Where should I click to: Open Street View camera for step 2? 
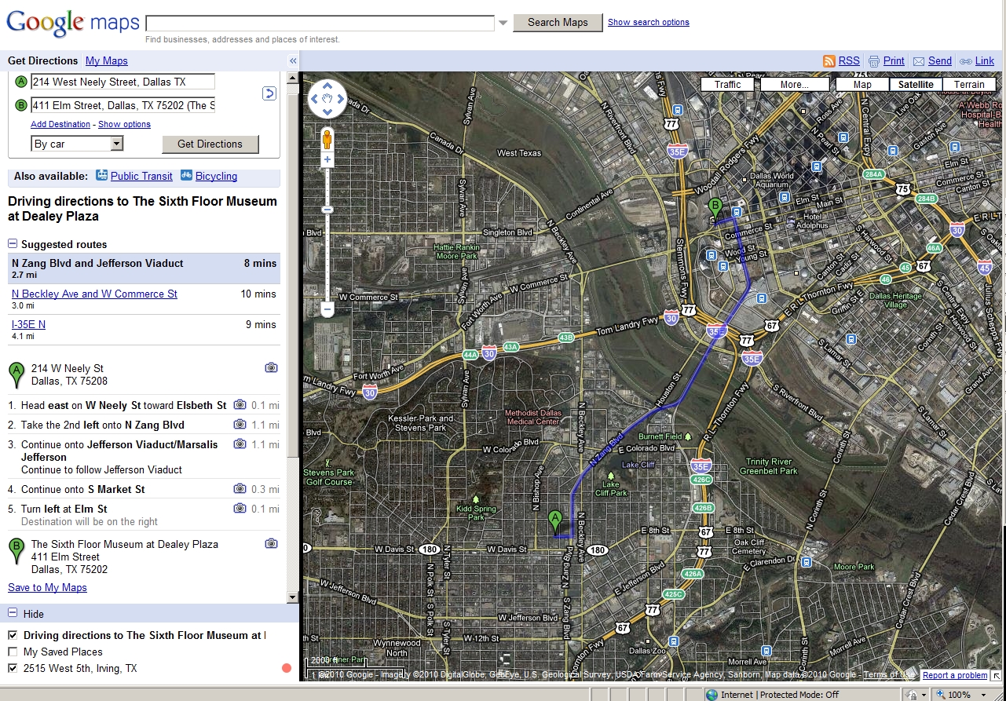(x=240, y=425)
